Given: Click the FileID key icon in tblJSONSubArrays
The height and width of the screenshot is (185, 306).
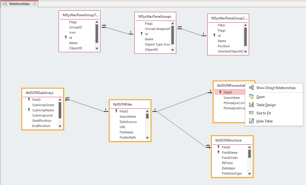Looking at the screenshot, I should point(29,99).
